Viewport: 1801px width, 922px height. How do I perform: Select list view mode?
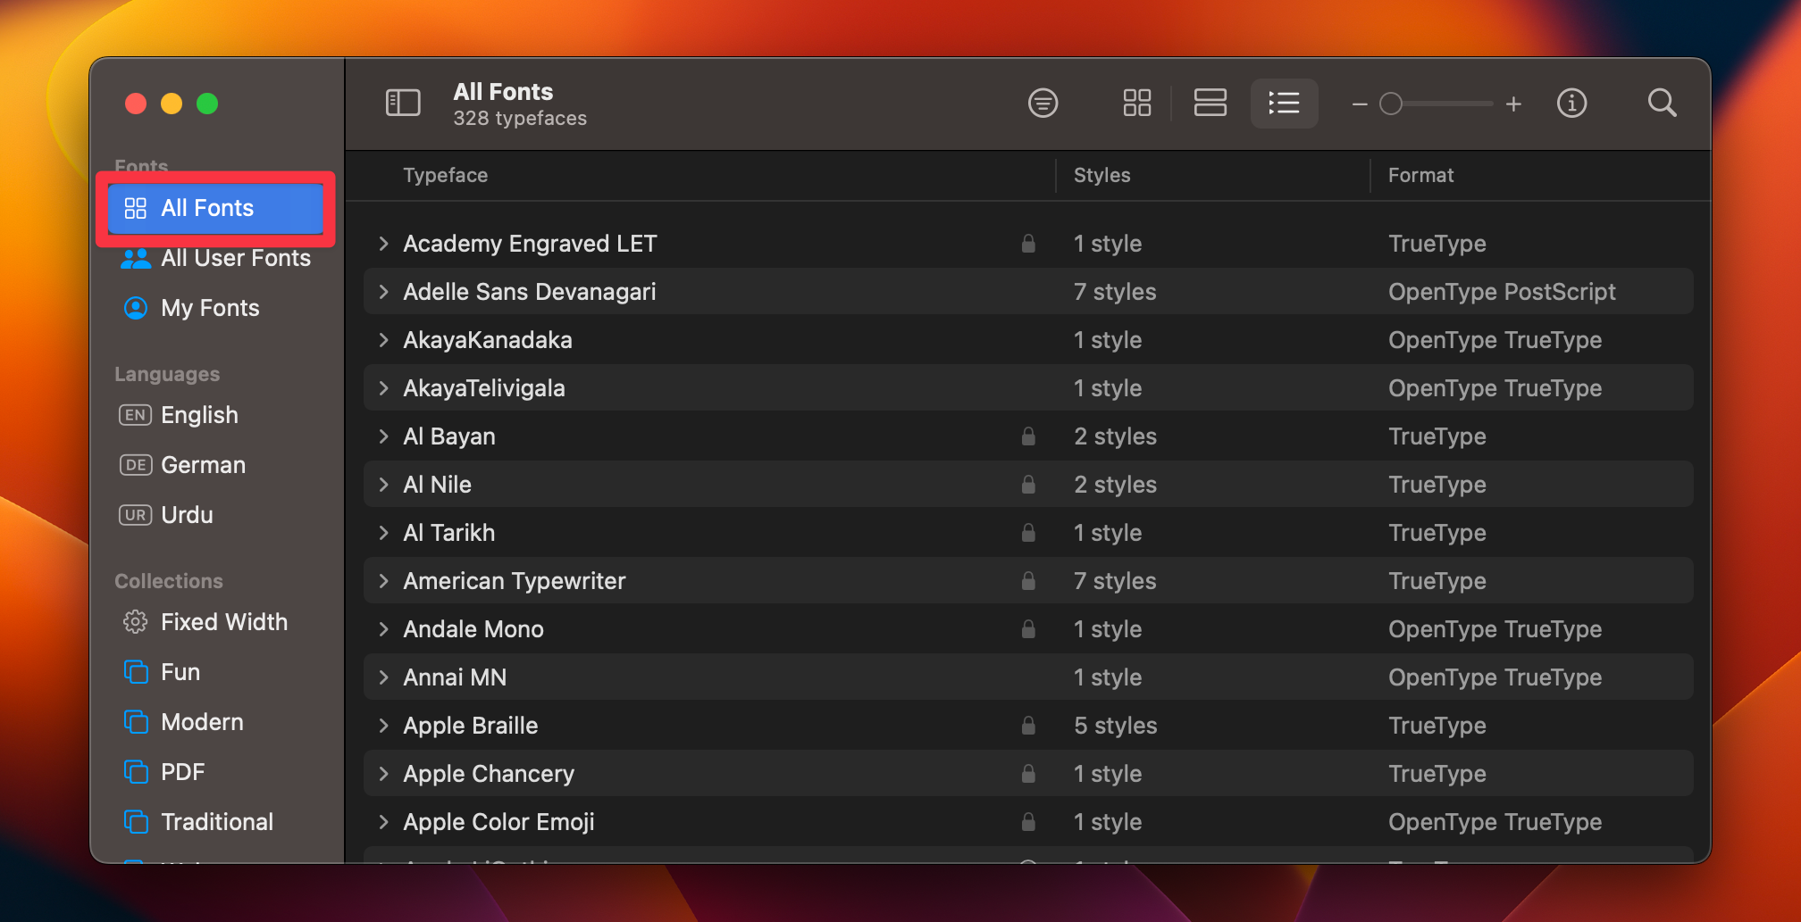[x=1284, y=103]
